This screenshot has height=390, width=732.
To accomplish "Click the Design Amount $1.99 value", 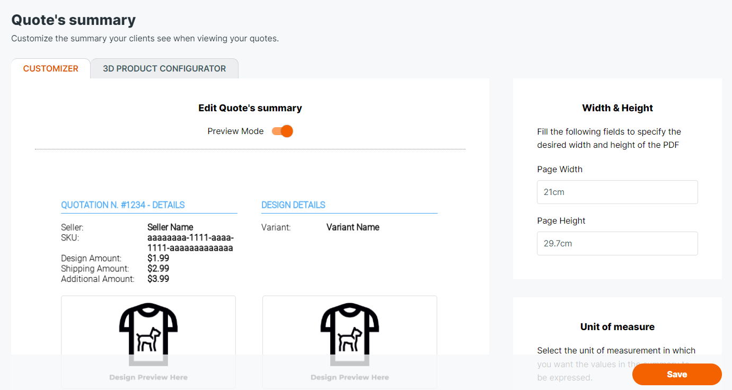I will coord(158,258).
